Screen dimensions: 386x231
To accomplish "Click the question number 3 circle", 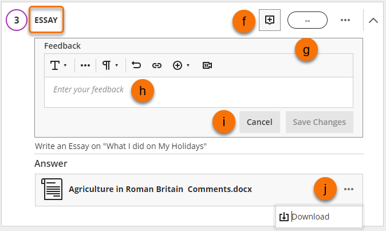I will (x=17, y=19).
